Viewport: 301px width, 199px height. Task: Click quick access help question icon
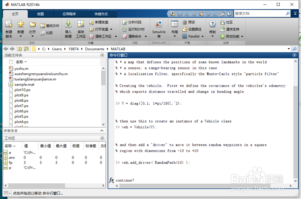[x=229, y=14]
